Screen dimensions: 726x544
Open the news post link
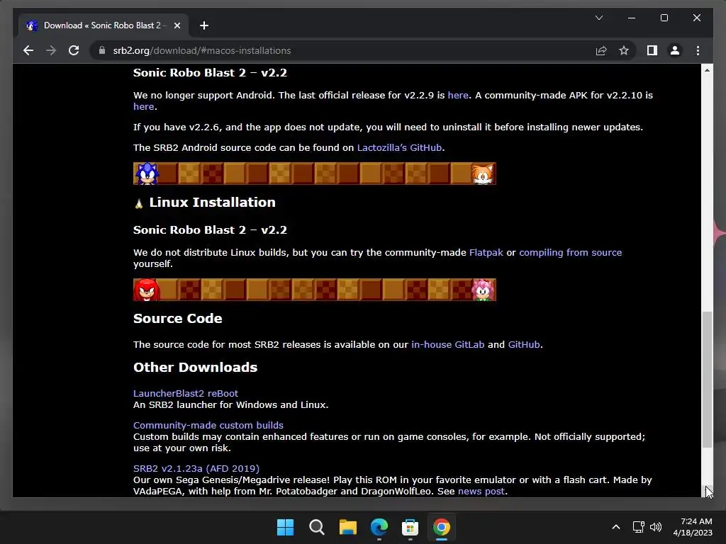[x=481, y=492]
